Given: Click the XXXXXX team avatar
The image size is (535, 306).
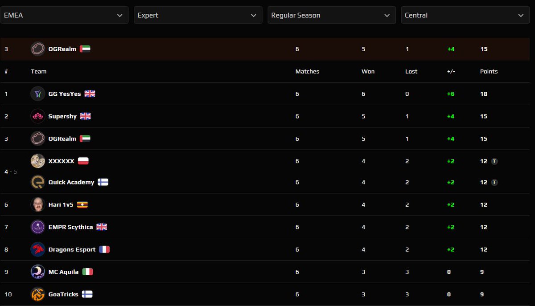Looking at the screenshot, I should [38, 161].
